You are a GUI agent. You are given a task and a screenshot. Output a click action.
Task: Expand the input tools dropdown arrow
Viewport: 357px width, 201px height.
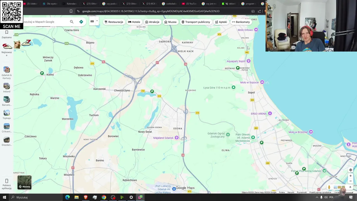click(x=97, y=21)
